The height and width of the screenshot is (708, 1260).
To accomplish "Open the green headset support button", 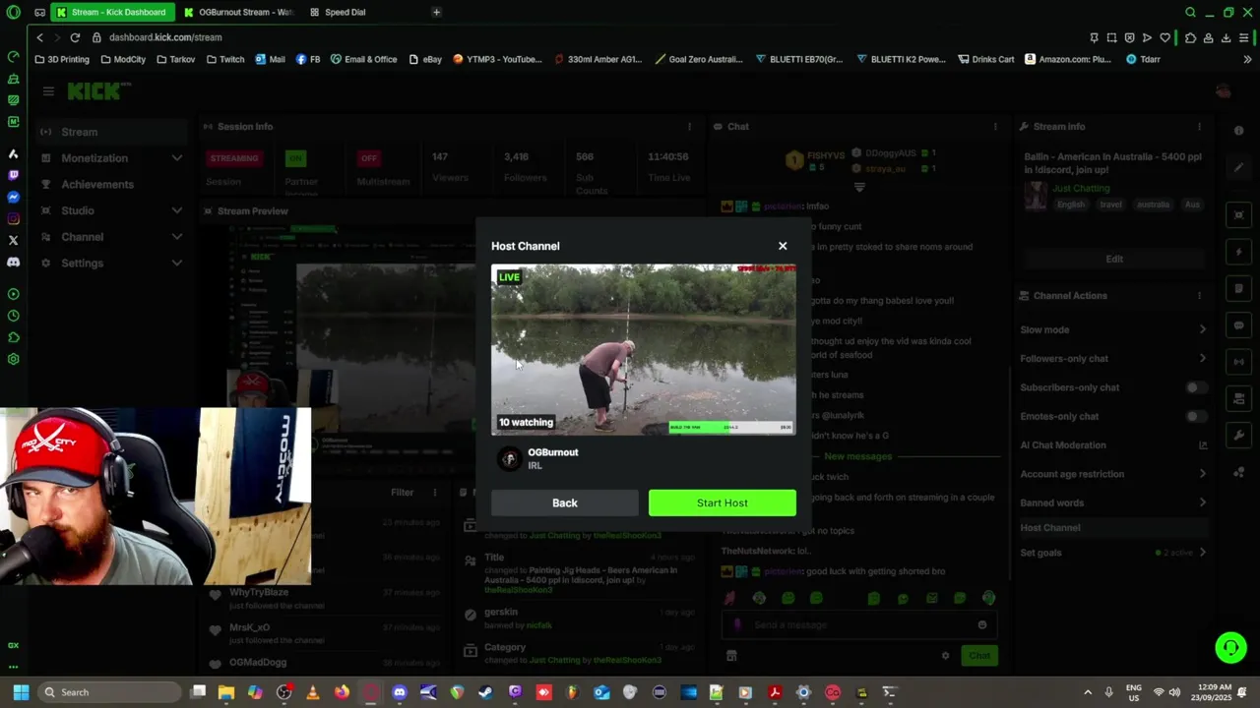I will click(x=1230, y=647).
